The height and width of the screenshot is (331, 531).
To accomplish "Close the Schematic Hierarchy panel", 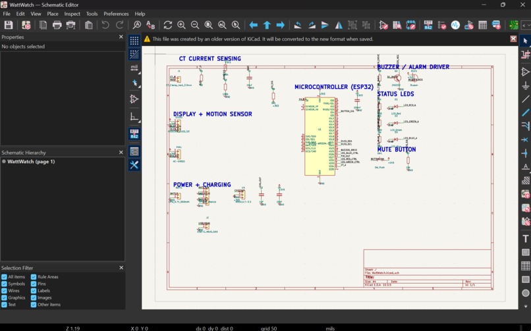I will tap(121, 153).
